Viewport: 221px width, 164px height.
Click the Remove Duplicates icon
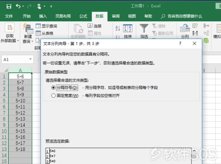point(195,33)
